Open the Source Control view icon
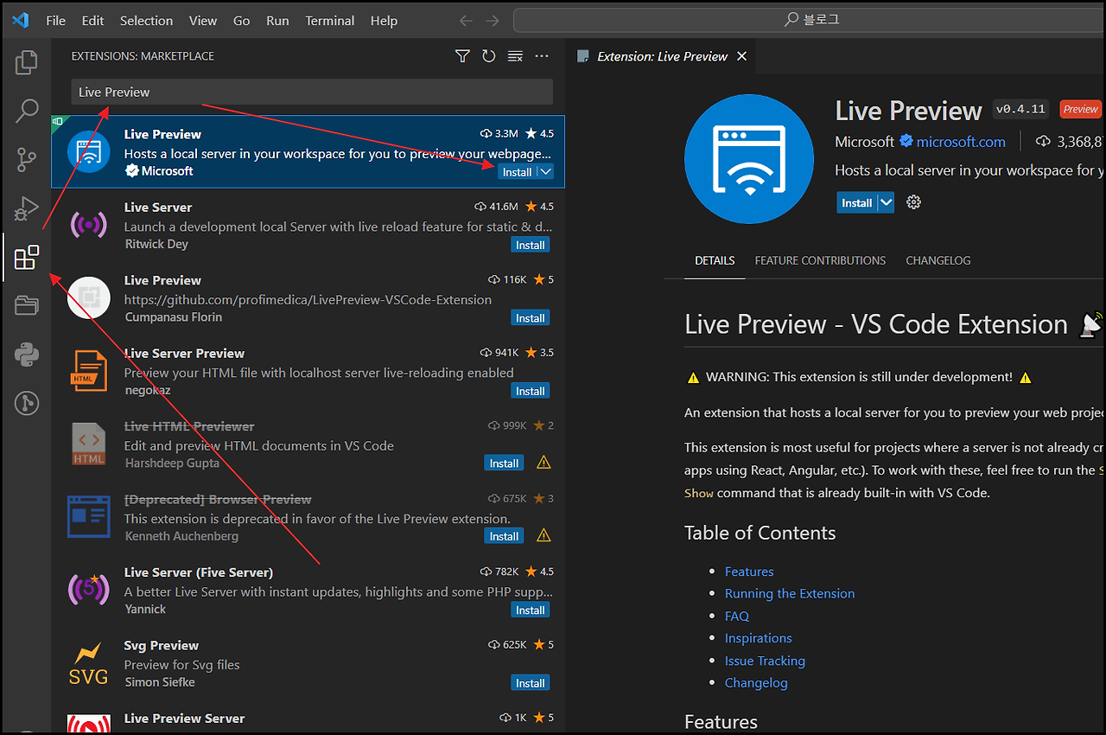Screen dimensions: 1106x735 (x=26, y=160)
